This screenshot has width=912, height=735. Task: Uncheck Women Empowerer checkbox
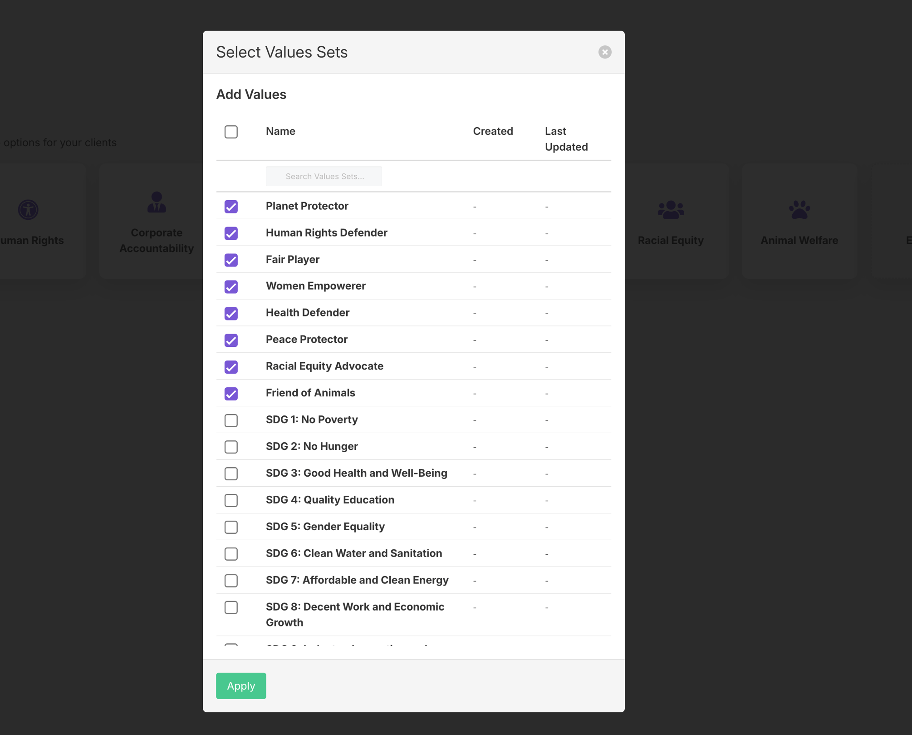231,286
